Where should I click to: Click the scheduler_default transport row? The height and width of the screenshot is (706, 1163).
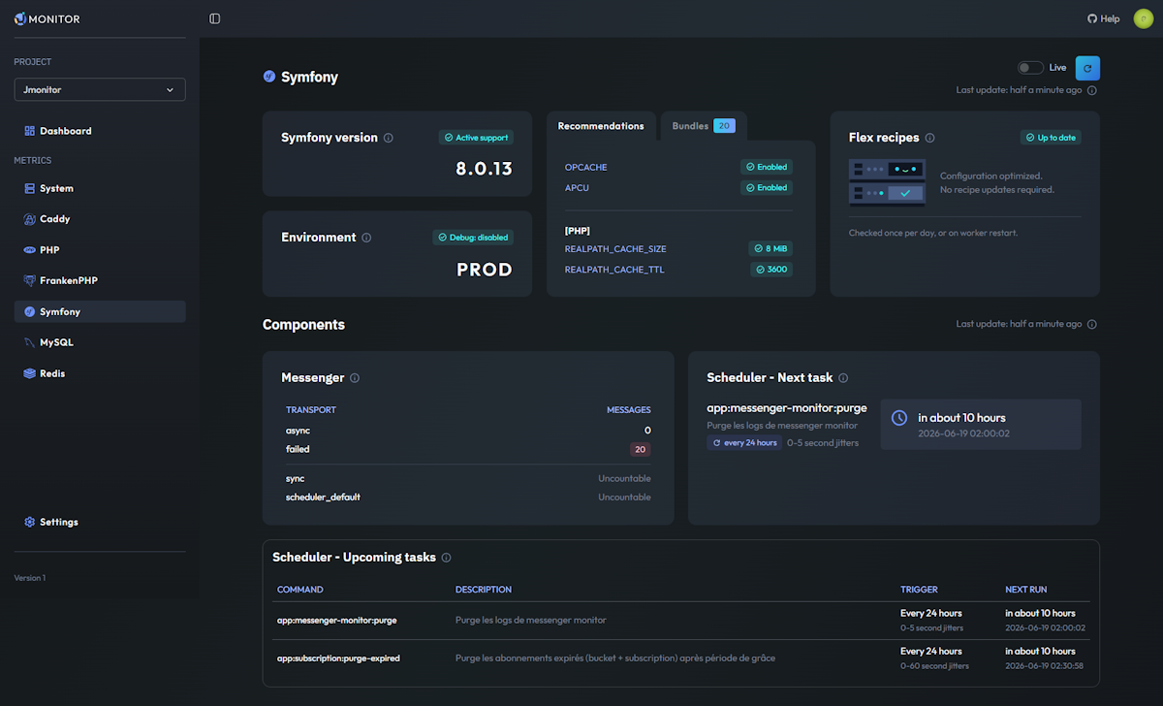pyautogui.click(x=468, y=497)
